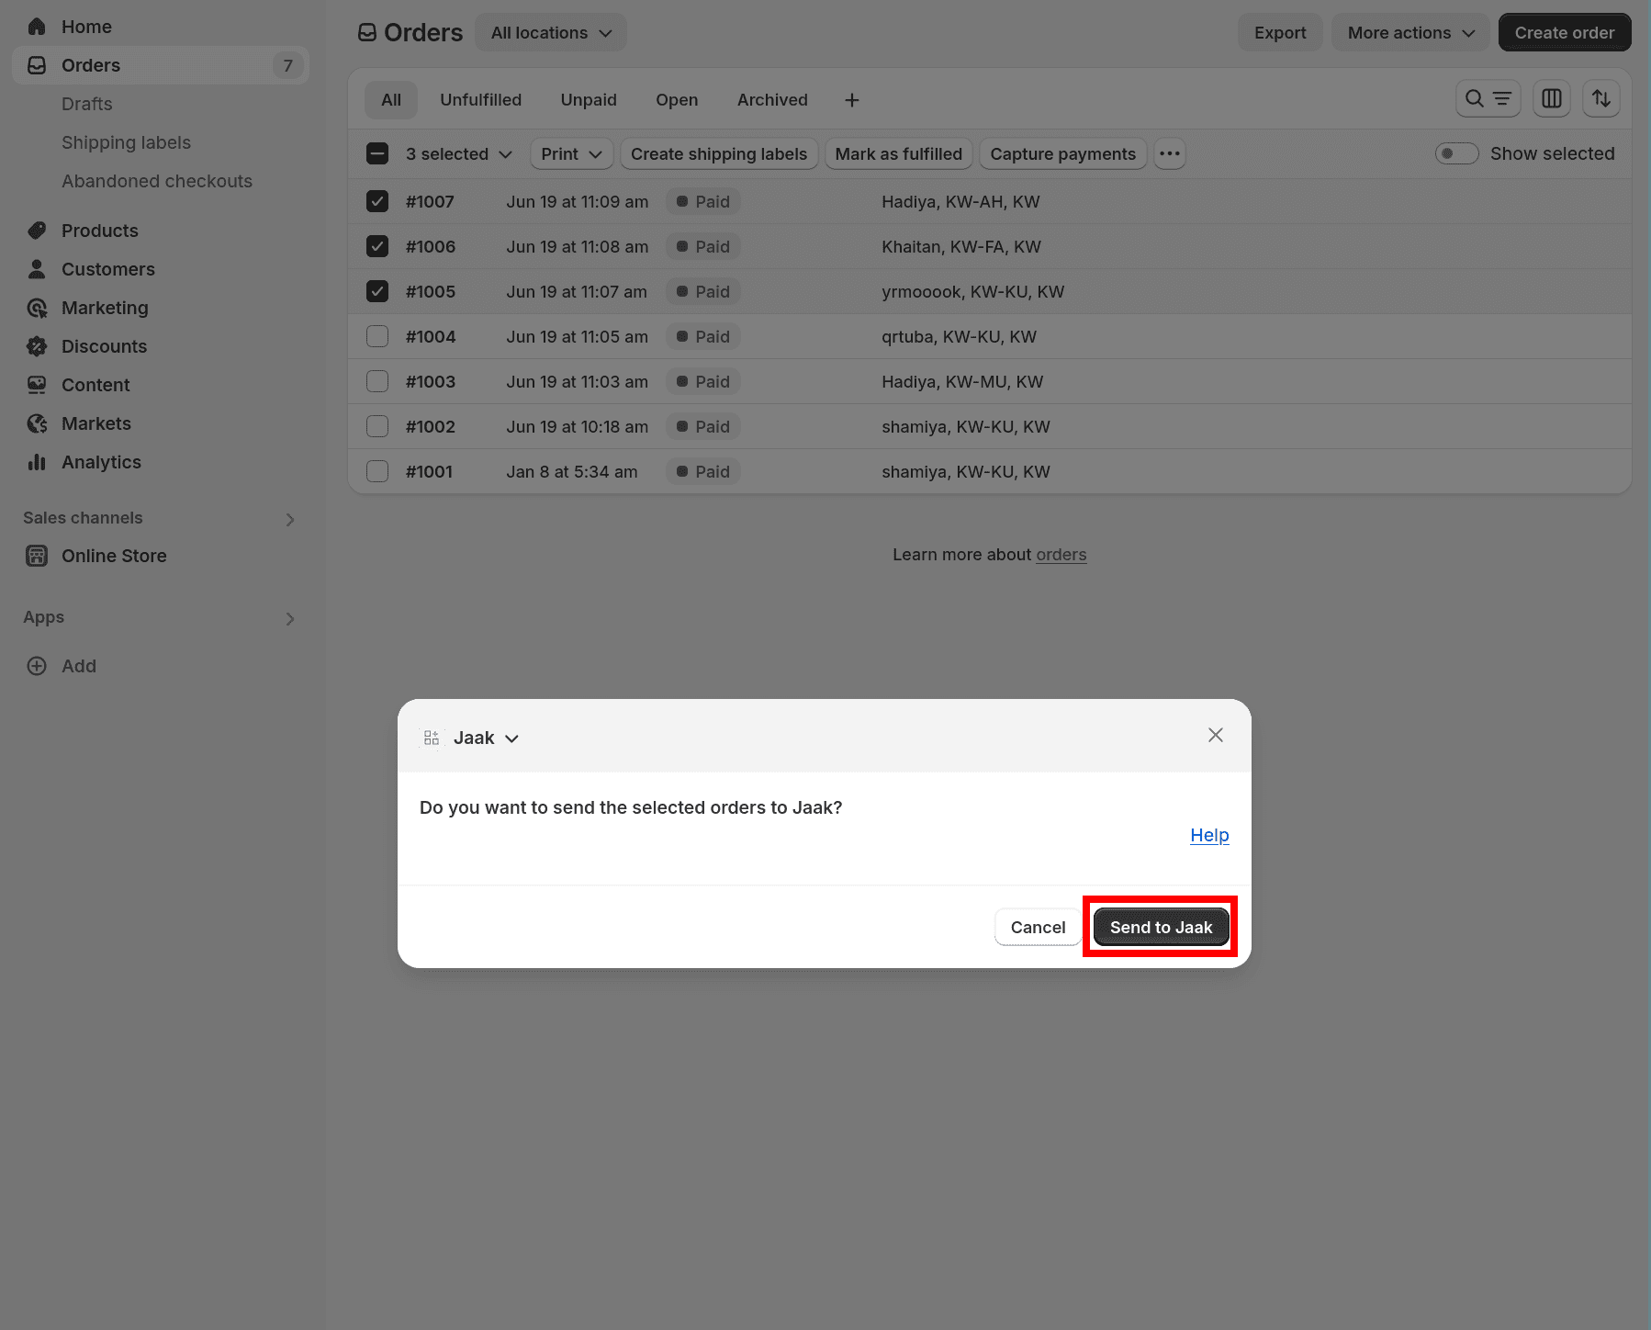Open the Help link in dialog
Viewport: 1651px width, 1330px height.
tap(1209, 835)
